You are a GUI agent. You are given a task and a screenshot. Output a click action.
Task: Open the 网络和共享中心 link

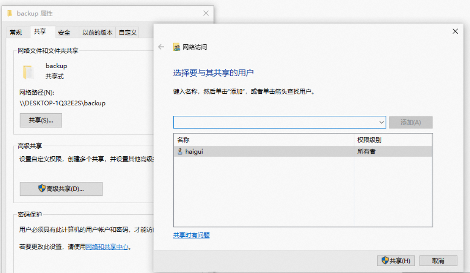107,247
